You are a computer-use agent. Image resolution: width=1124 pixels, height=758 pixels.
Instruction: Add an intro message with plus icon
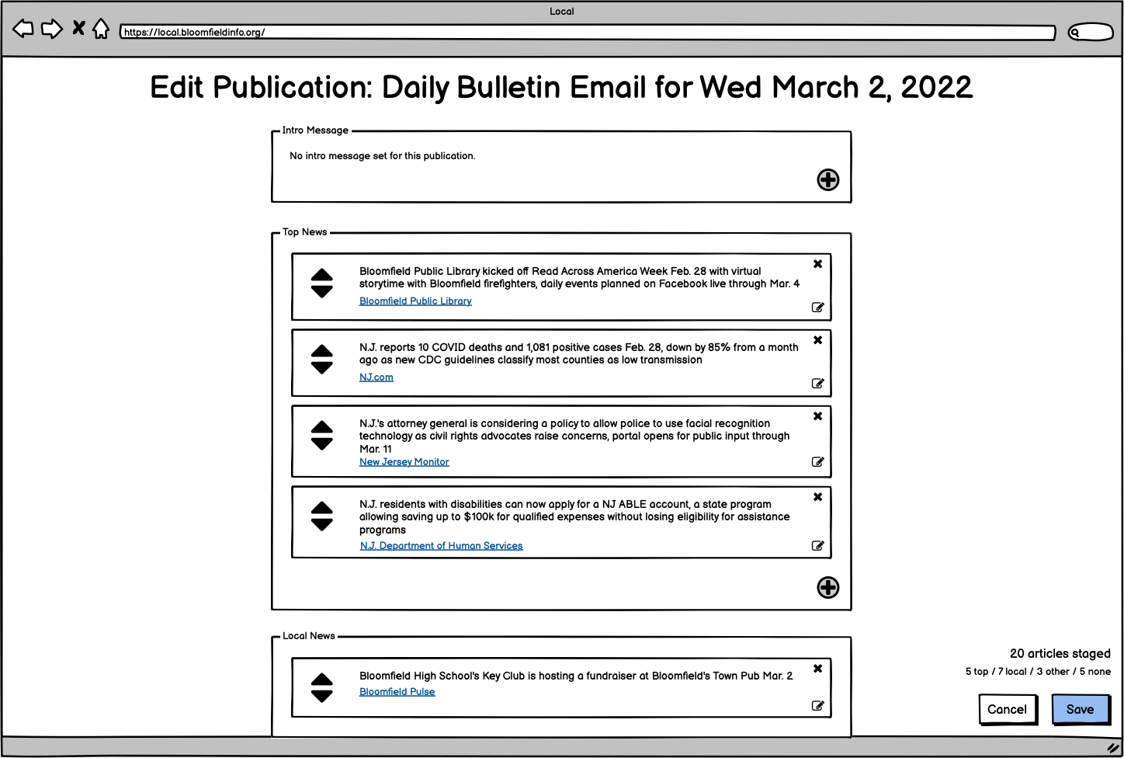pyautogui.click(x=827, y=180)
